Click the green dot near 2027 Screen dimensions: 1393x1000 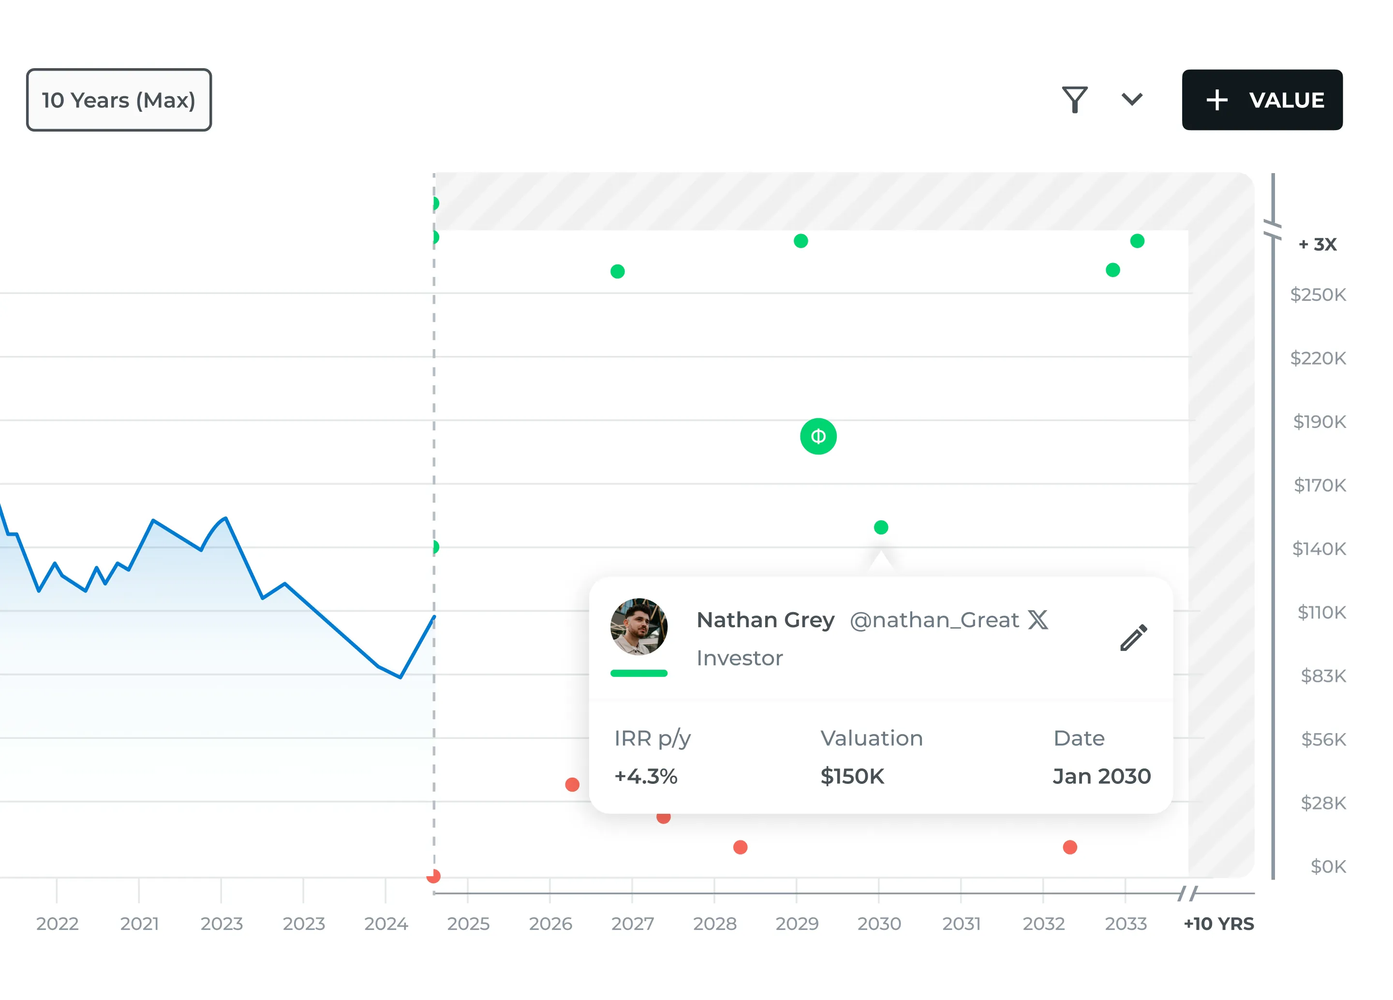[617, 271]
